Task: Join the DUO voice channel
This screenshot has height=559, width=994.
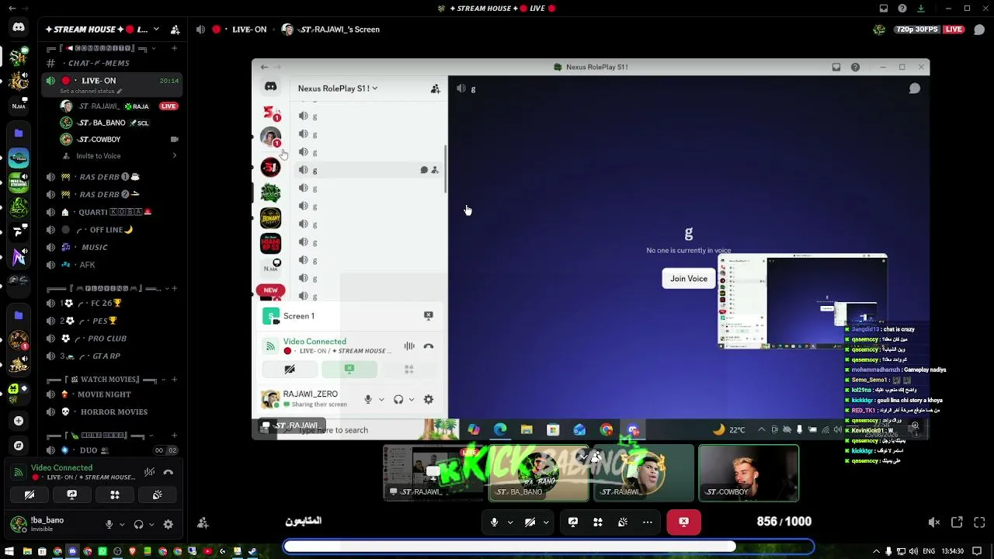Action: tap(112, 450)
